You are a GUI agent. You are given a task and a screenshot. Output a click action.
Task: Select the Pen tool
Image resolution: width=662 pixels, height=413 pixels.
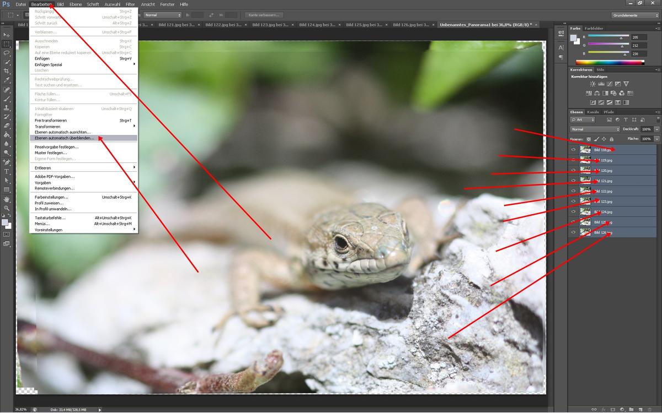(7, 162)
